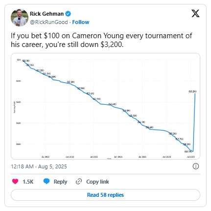Screen dimensions: 211x211
Task: Click the ($8.1K) lowest point label on the chart
Action: (x=188, y=152)
